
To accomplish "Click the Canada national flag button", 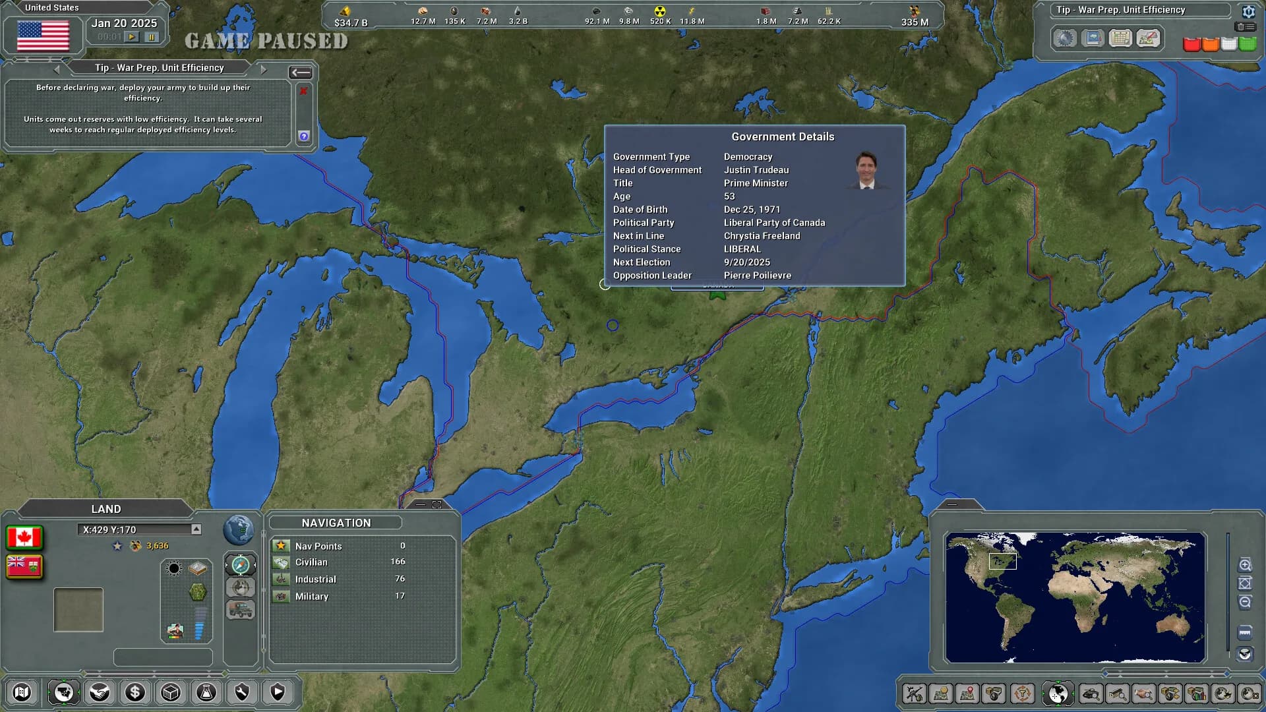I will (24, 538).
